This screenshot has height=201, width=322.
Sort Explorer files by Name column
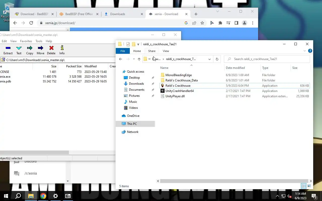(191, 68)
